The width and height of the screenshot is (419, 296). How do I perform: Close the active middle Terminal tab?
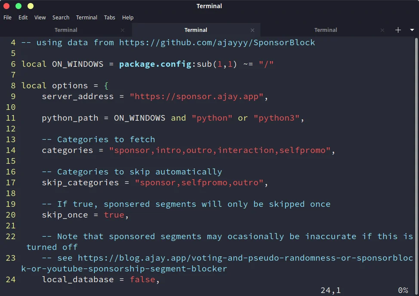(x=253, y=30)
